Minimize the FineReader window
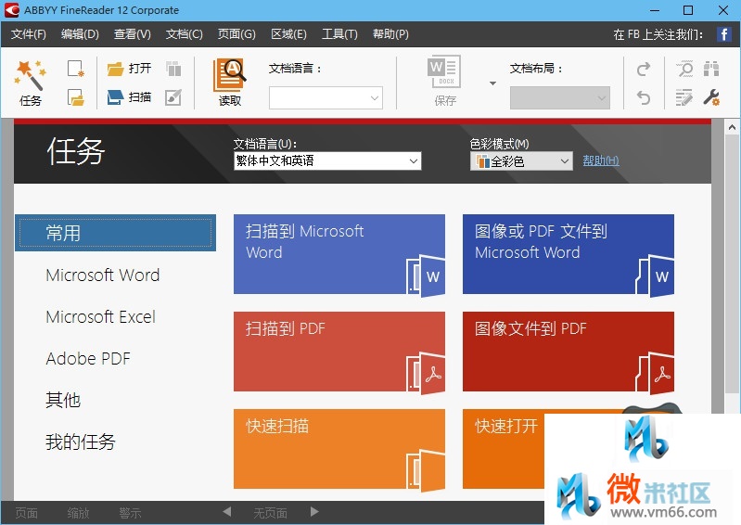Image resolution: width=741 pixels, height=525 pixels. coord(655,10)
